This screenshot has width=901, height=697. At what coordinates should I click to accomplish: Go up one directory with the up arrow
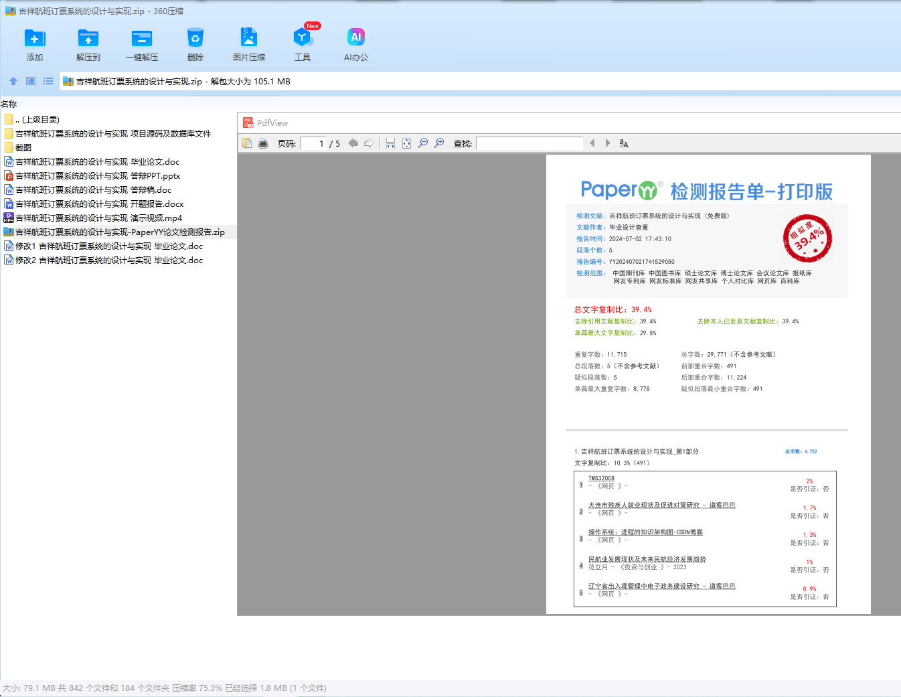click(13, 81)
